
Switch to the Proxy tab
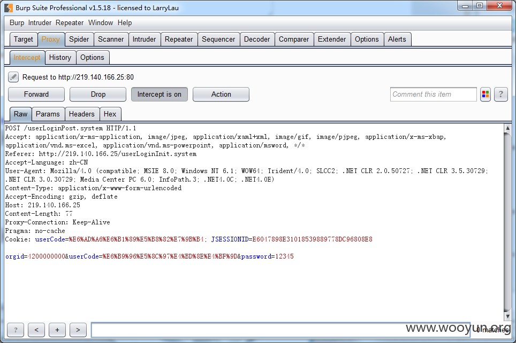51,40
